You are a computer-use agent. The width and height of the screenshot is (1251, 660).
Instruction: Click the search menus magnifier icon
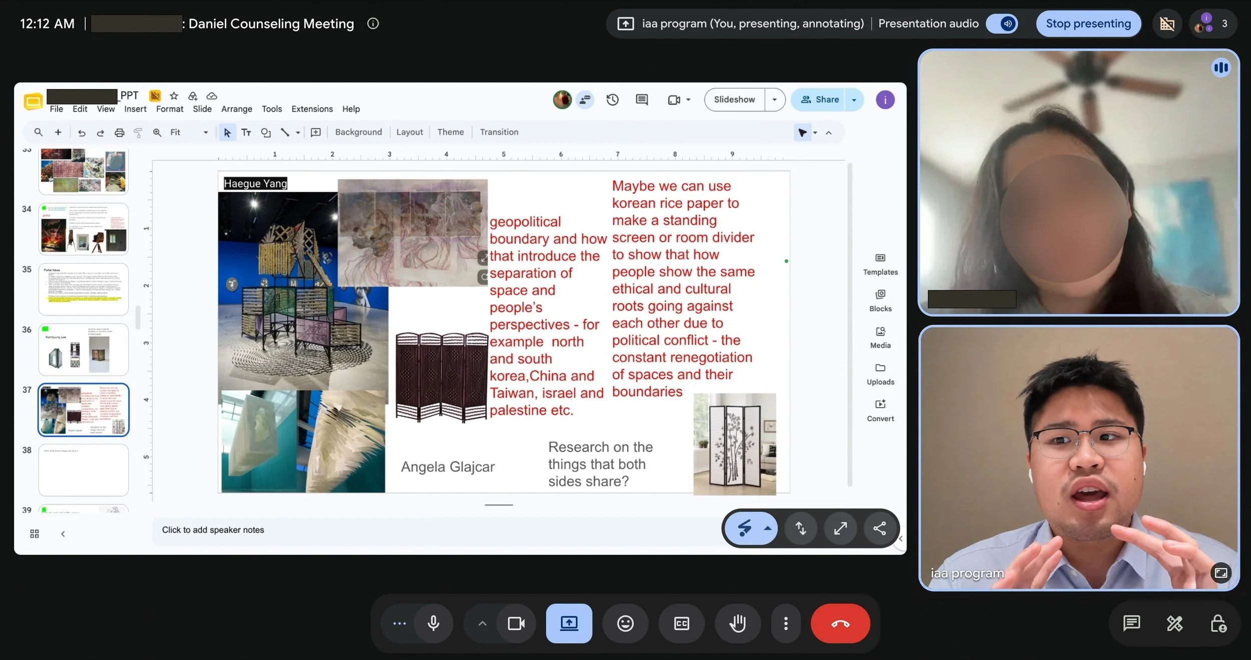(x=38, y=132)
